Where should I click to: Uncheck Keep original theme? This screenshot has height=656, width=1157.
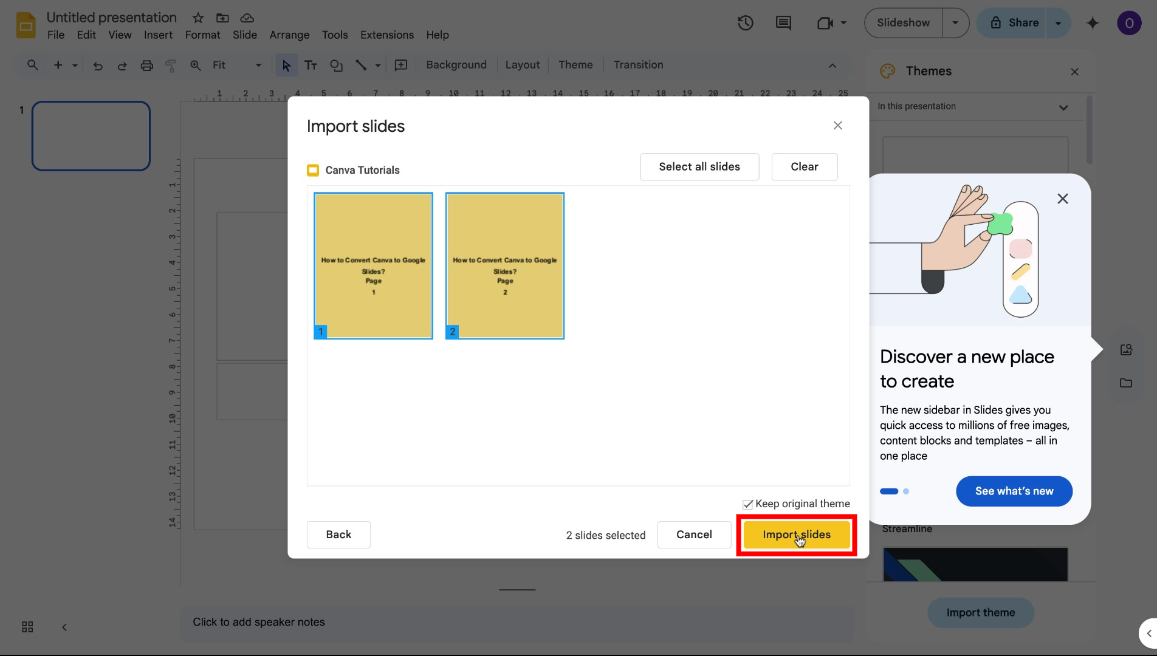coord(747,504)
